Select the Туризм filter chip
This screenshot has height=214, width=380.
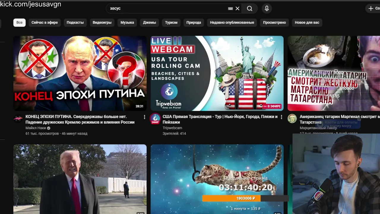tap(171, 22)
